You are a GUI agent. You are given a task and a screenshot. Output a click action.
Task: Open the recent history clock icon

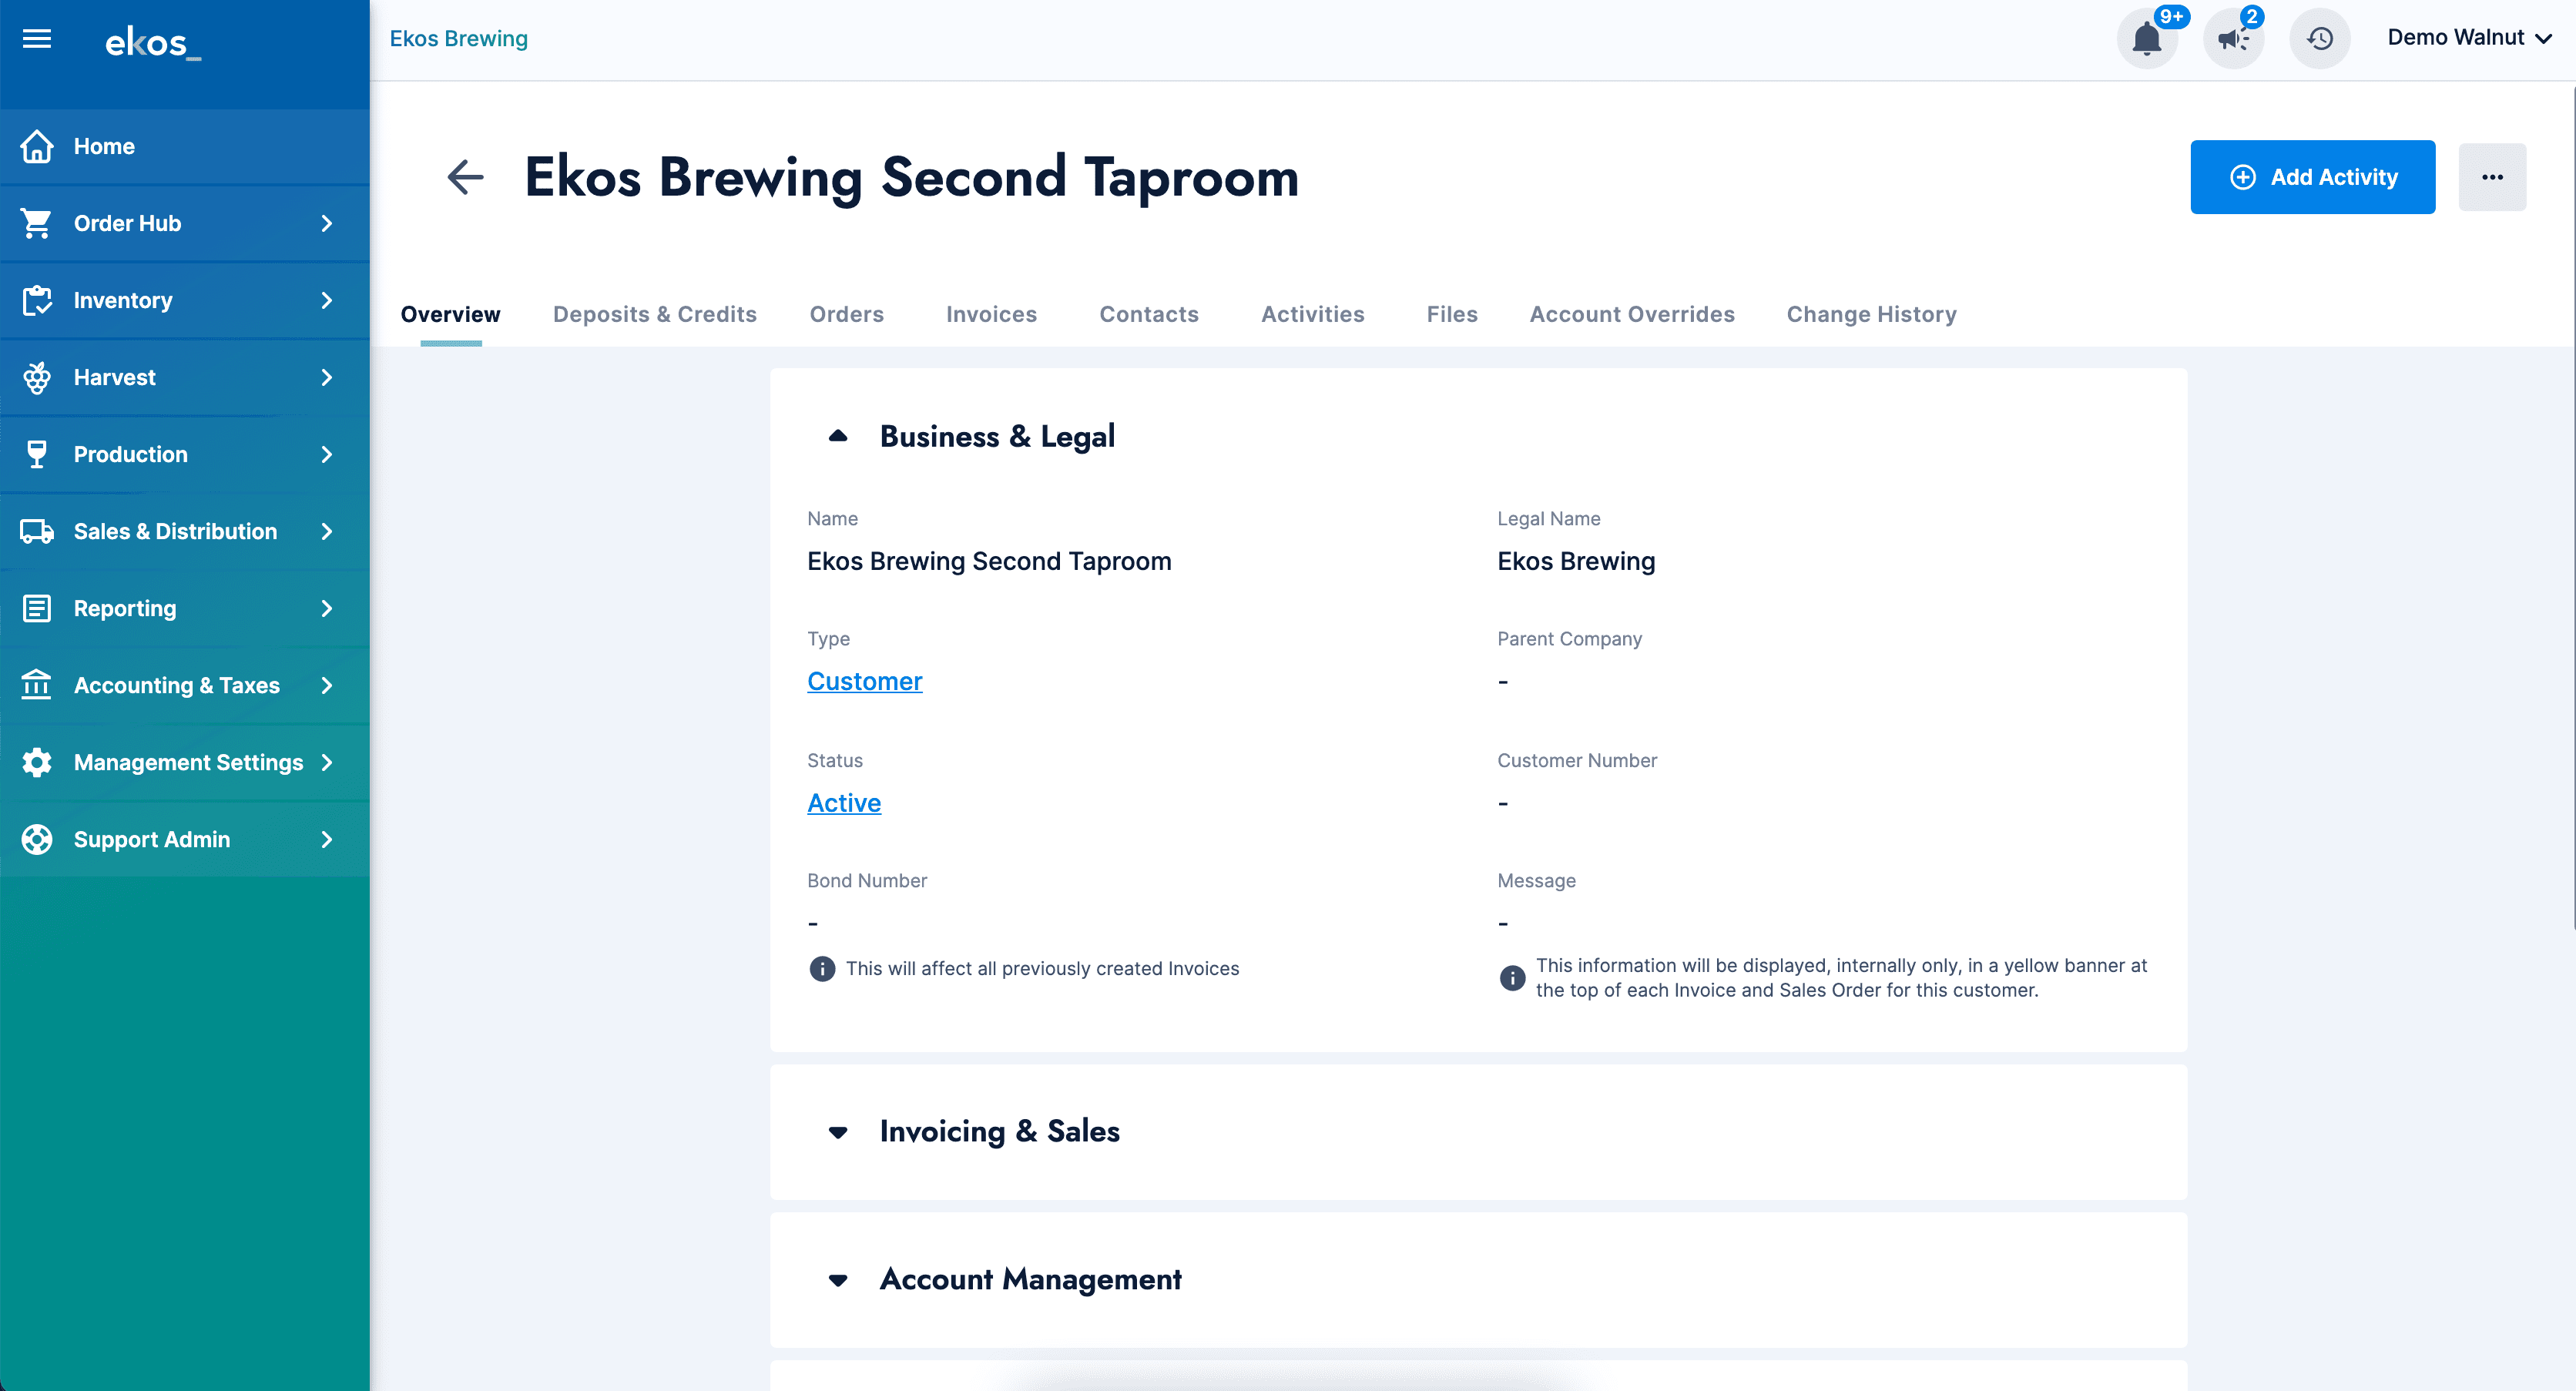coord(2320,39)
